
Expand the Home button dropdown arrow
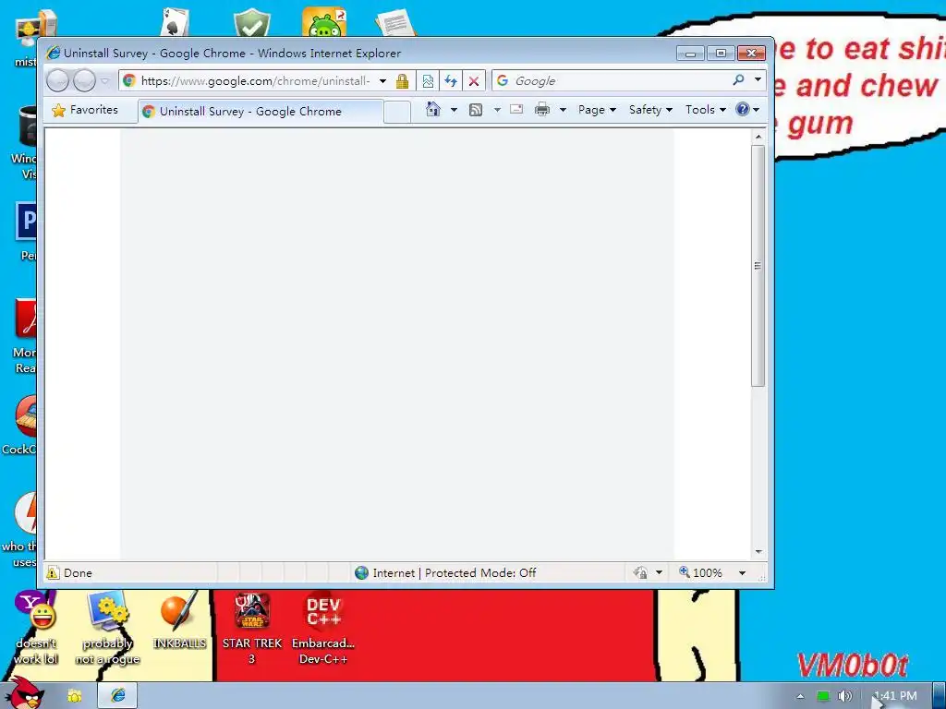point(454,110)
